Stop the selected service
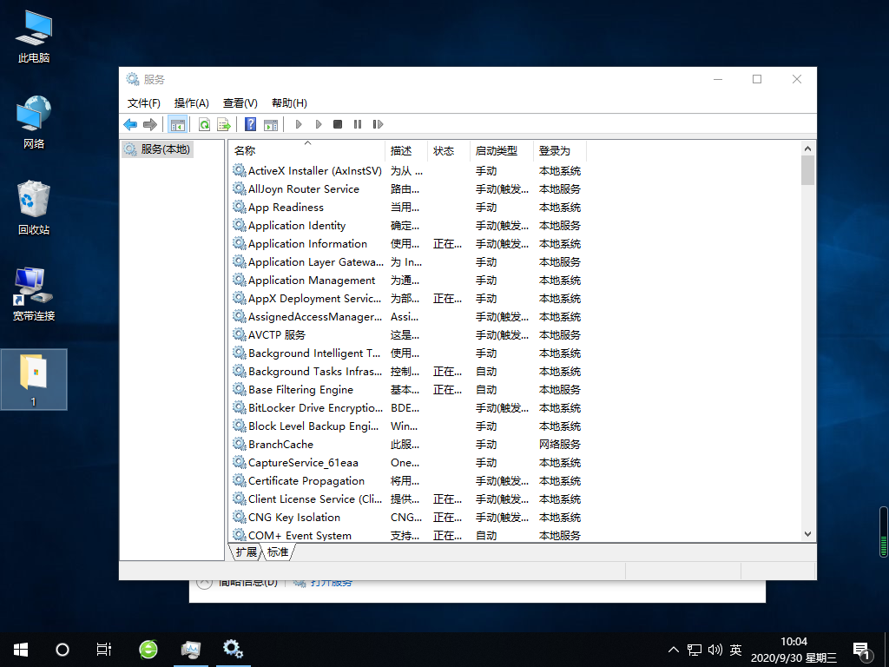 338,124
